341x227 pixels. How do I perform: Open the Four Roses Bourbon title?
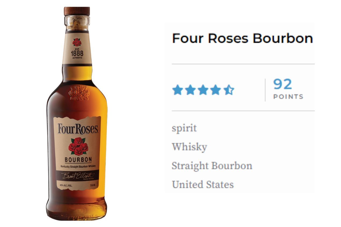pos(242,38)
